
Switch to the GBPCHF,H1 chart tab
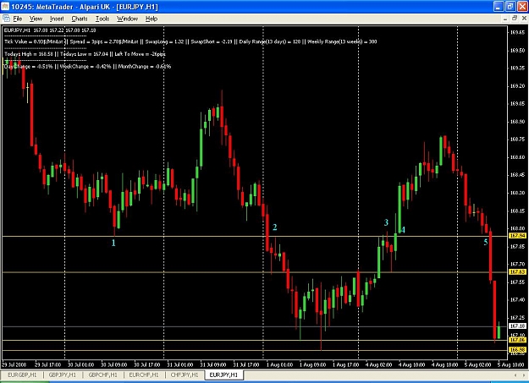103,375
